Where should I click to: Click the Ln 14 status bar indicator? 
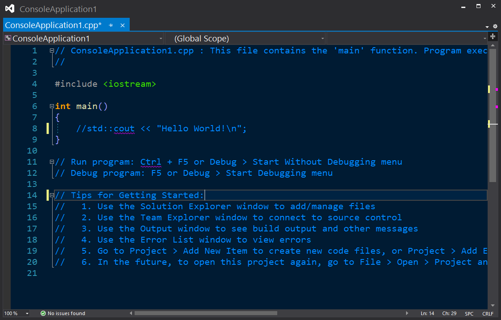point(427,313)
